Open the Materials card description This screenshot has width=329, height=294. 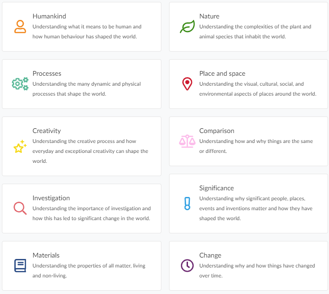pyautogui.click(x=89, y=271)
